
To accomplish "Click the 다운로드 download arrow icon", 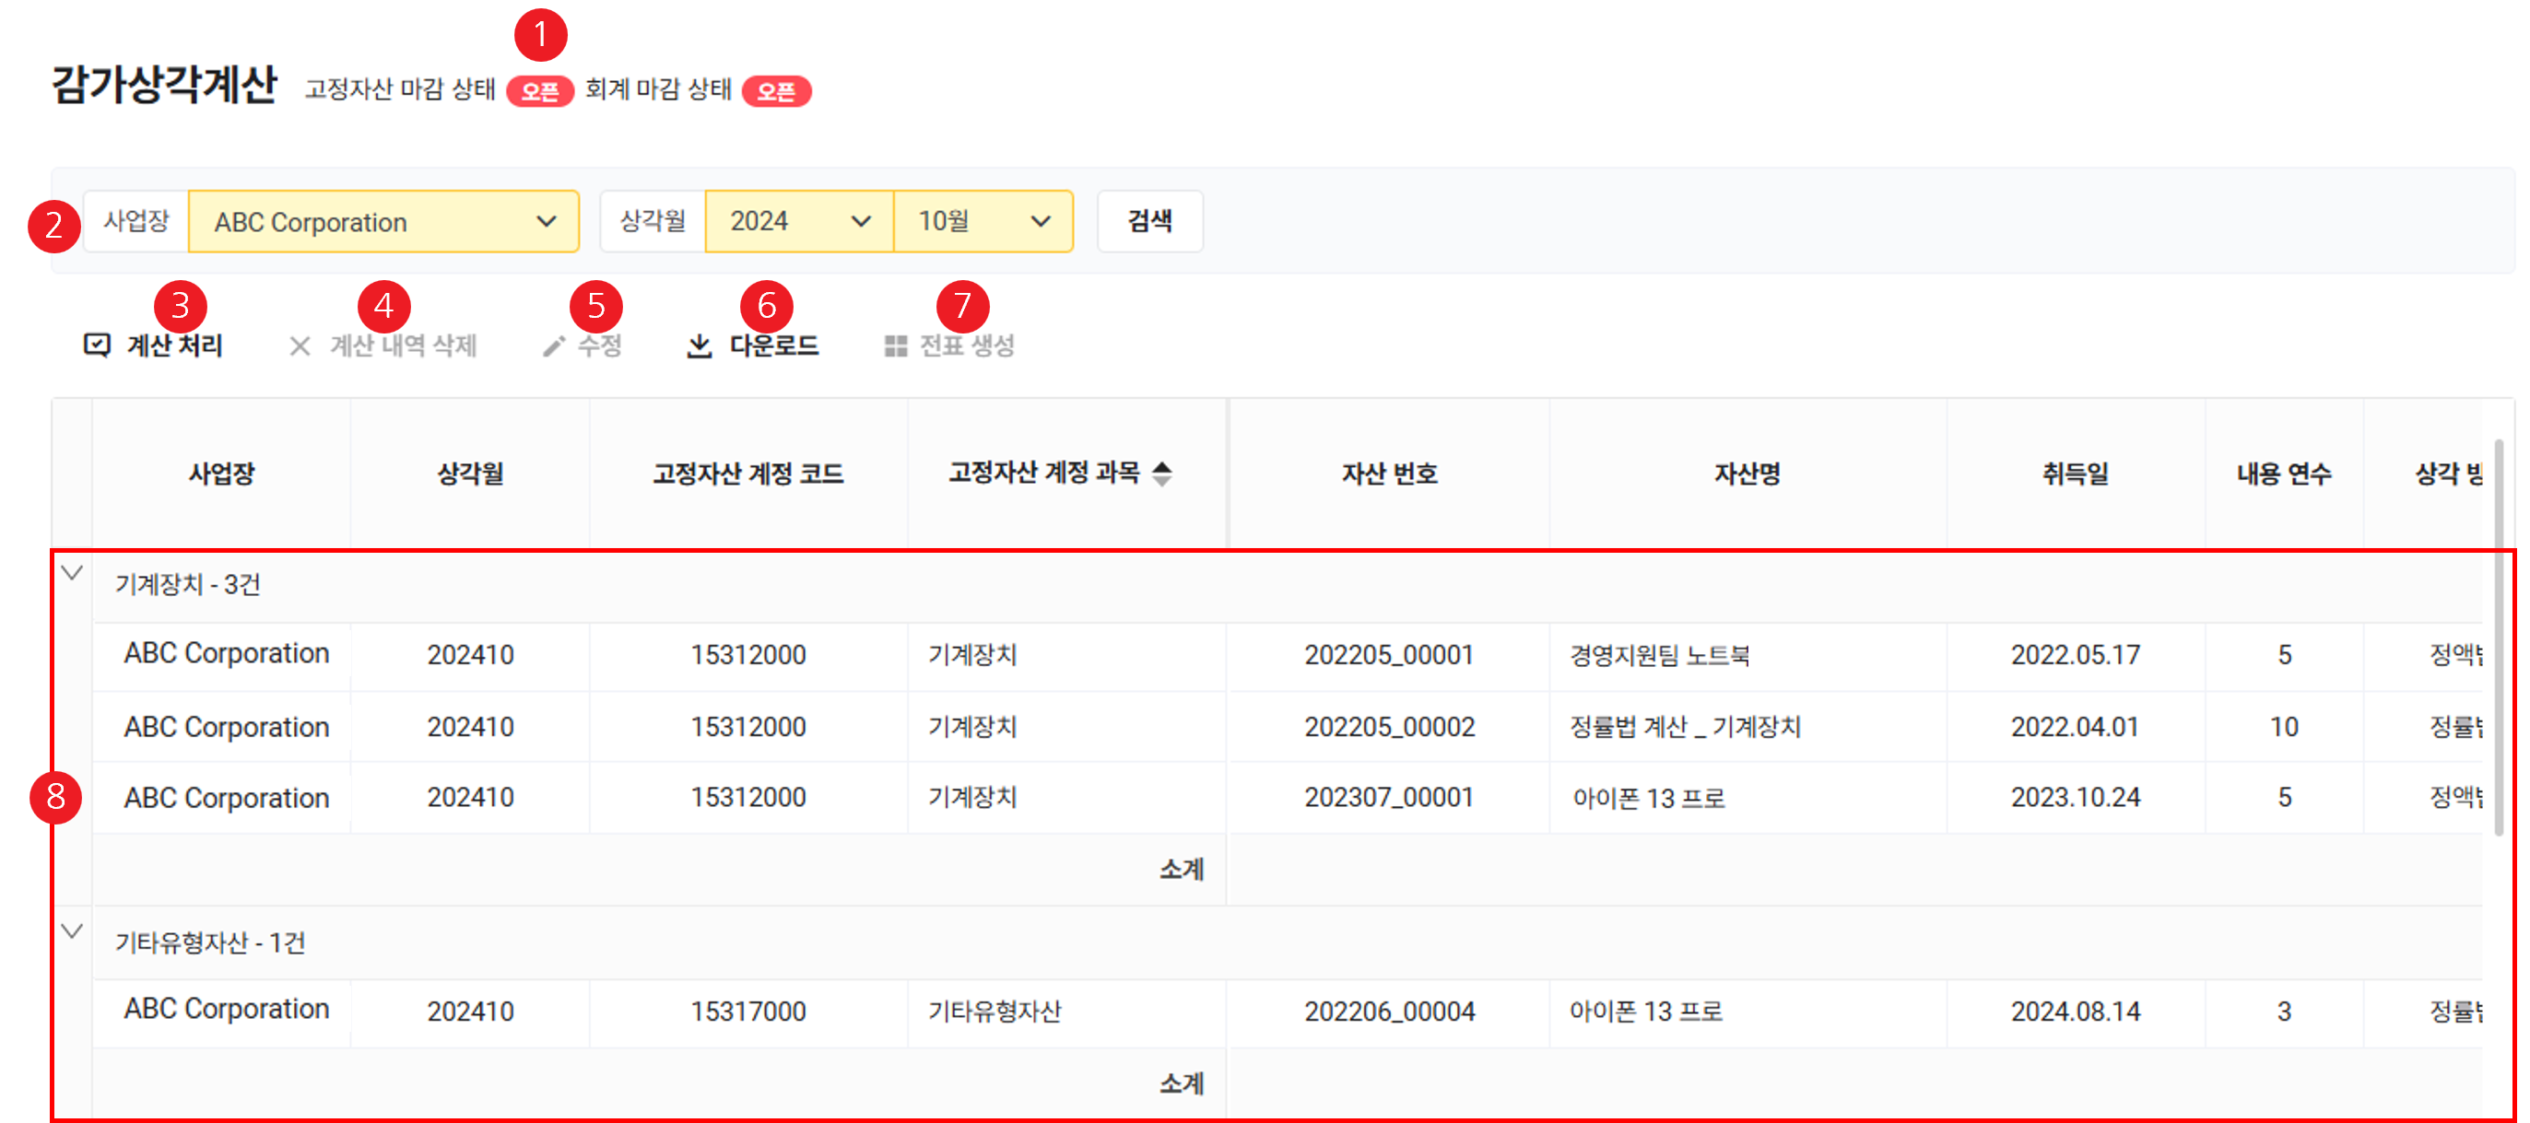I will (699, 345).
